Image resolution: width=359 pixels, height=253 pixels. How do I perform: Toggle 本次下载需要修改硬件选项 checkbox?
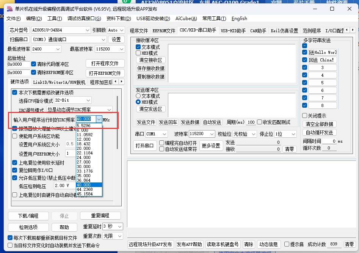(15, 93)
